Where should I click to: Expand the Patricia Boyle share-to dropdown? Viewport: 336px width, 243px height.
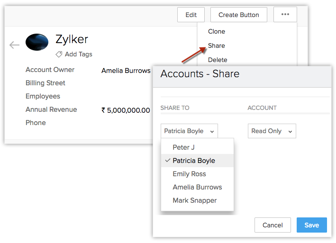189,131
